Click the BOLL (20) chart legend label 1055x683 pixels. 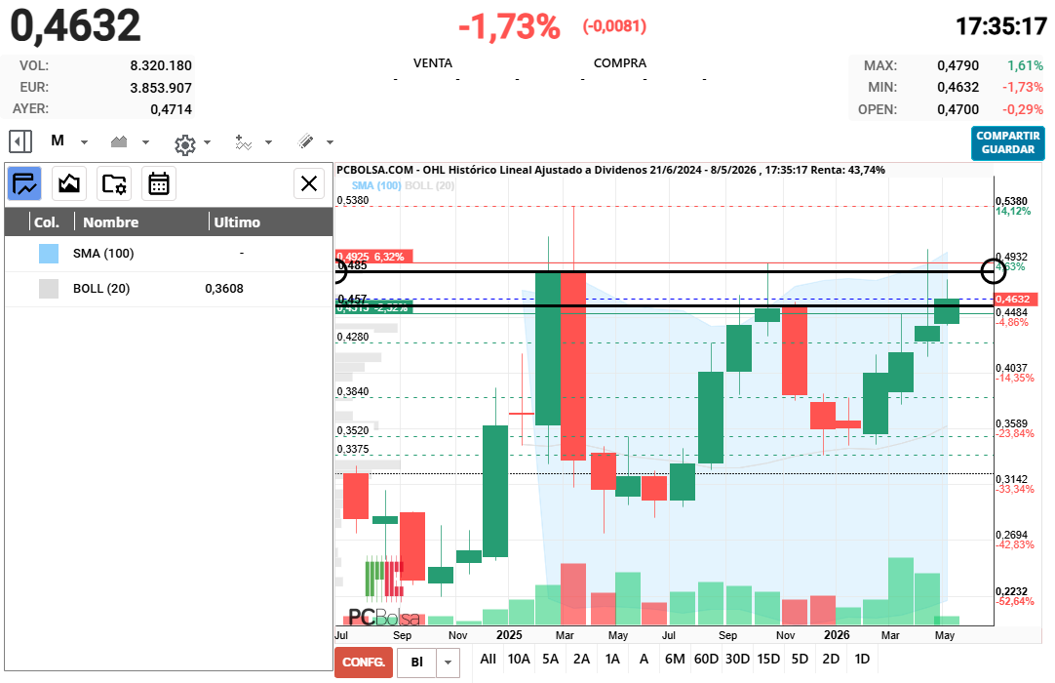429,186
